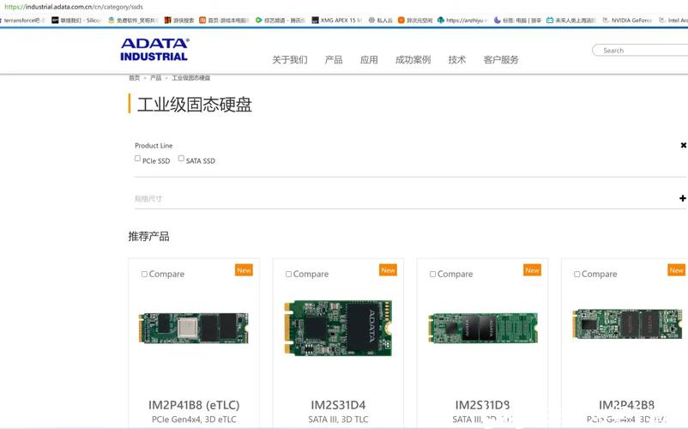Check Compare for IM2P42B8
Screen dimensions: 688x429
(577, 275)
